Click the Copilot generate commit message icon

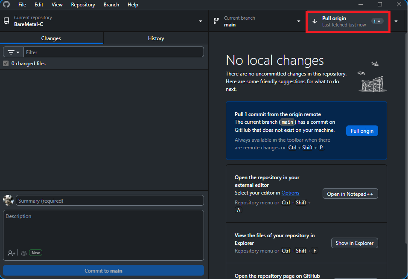pyautogui.click(x=24, y=253)
